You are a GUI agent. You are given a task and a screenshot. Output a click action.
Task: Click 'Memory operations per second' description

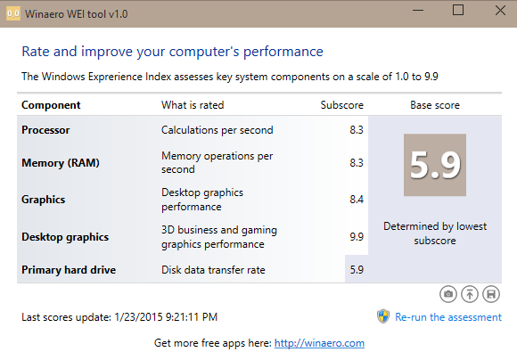coord(217,162)
